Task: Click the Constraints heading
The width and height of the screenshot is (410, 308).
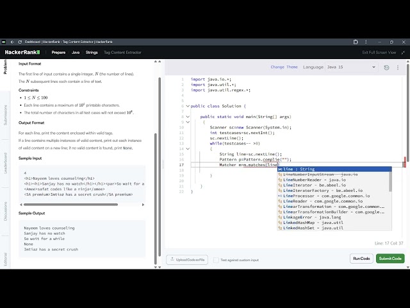Action: 28,90
